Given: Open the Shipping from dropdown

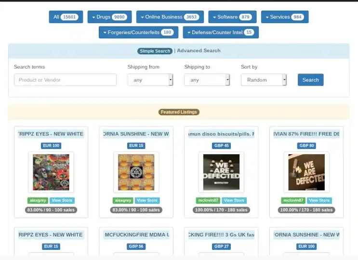Looking at the screenshot, I should [150, 80].
